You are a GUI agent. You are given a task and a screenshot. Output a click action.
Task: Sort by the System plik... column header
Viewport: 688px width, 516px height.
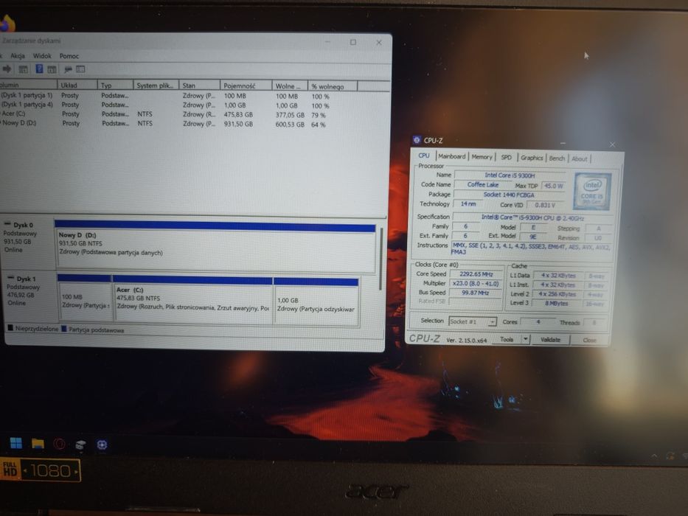156,86
